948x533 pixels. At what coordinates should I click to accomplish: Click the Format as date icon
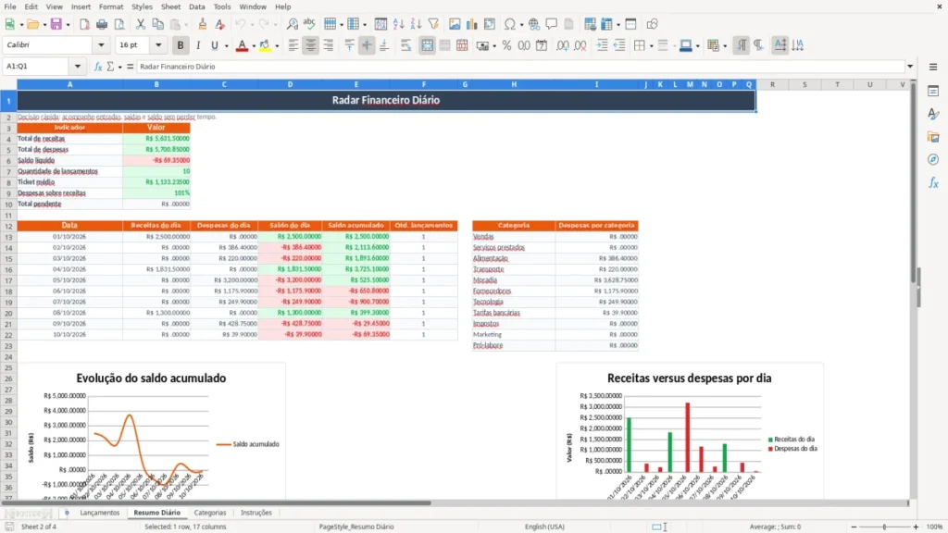(x=542, y=45)
